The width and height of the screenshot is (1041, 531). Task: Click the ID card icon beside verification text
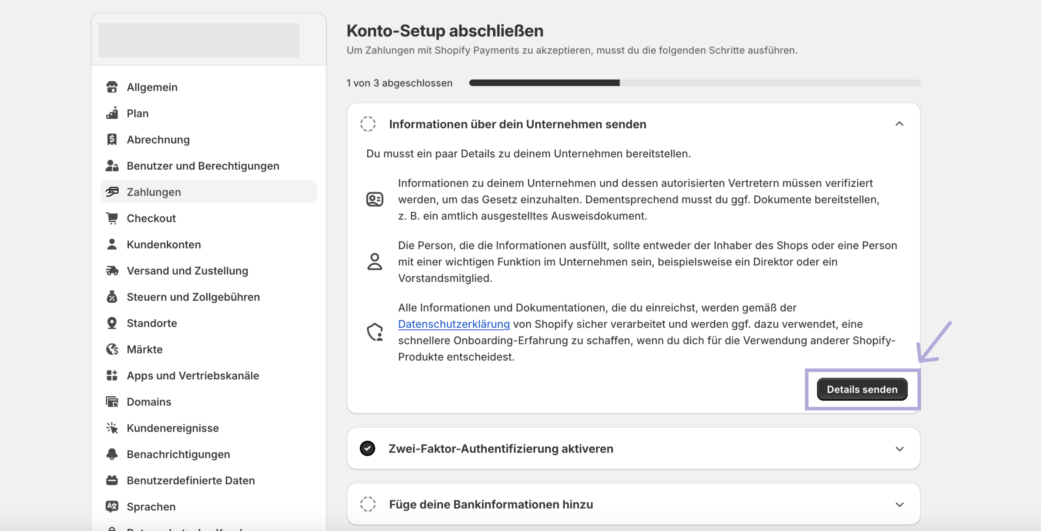375,200
